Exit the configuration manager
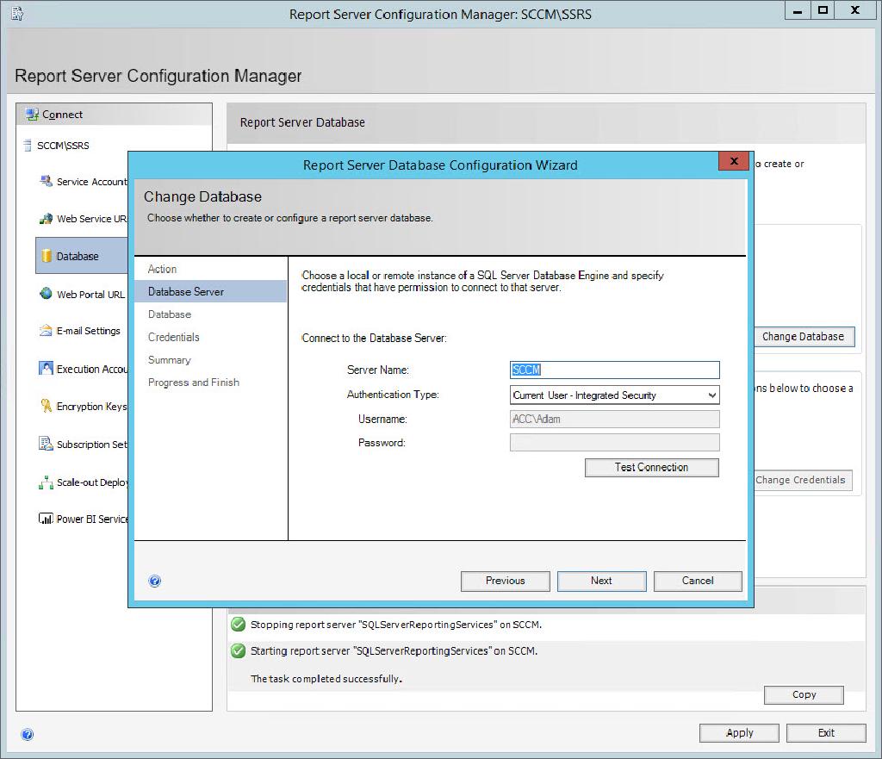882x759 pixels. tap(826, 732)
